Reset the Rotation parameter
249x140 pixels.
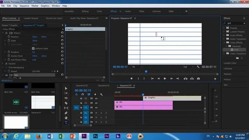click(62, 52)
